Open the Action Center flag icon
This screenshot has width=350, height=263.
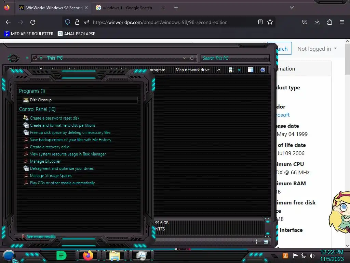296,255
